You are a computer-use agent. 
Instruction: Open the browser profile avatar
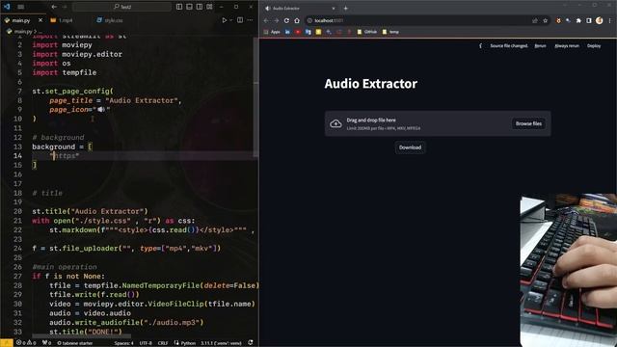[x=600, y=20]
